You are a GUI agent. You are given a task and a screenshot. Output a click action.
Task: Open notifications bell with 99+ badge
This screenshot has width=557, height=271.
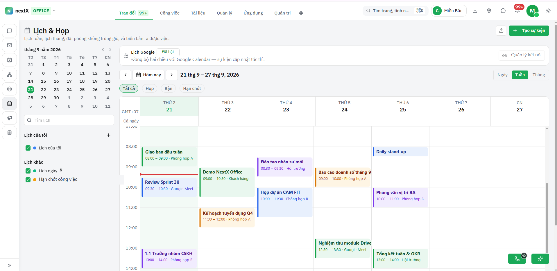(x=517, y=10)
